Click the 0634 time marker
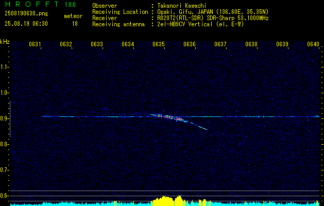Screen dimensions: 324x206 (128, 44)
